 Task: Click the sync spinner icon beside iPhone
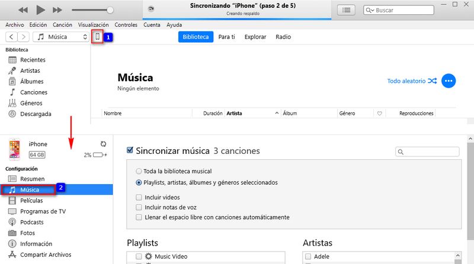click(103, 144)
